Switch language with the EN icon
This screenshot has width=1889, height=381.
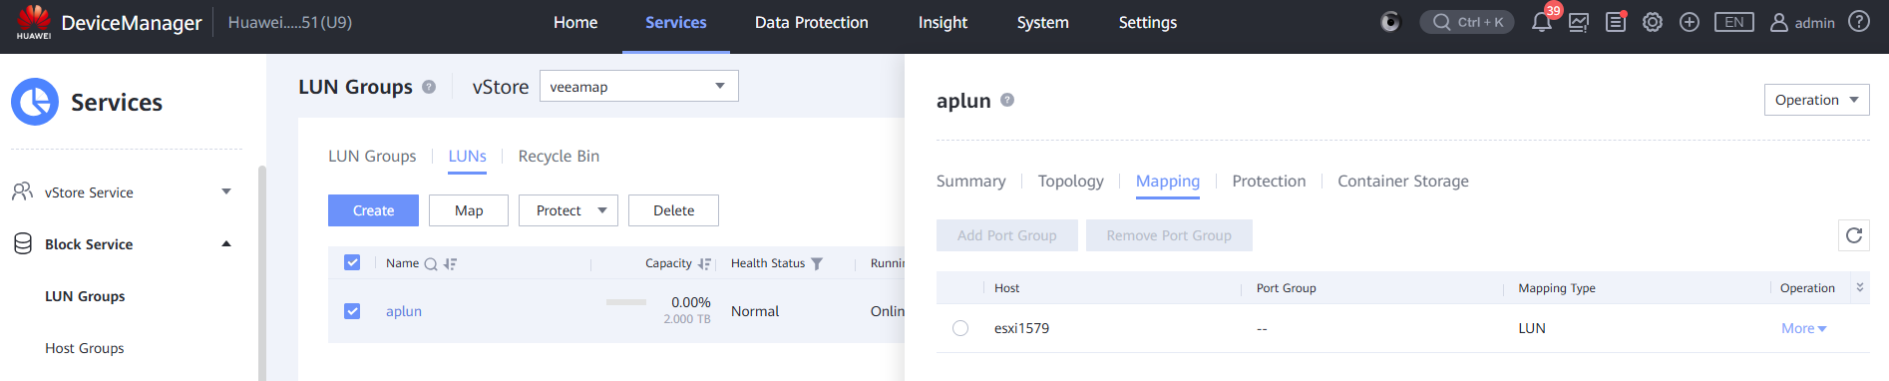[1734, 22]
